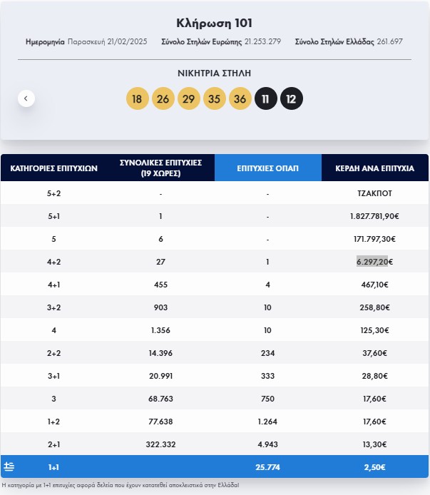This screenshot has width=430, height=495.
Task: Click the previous draw arrow button
Action: coord(26,98)
